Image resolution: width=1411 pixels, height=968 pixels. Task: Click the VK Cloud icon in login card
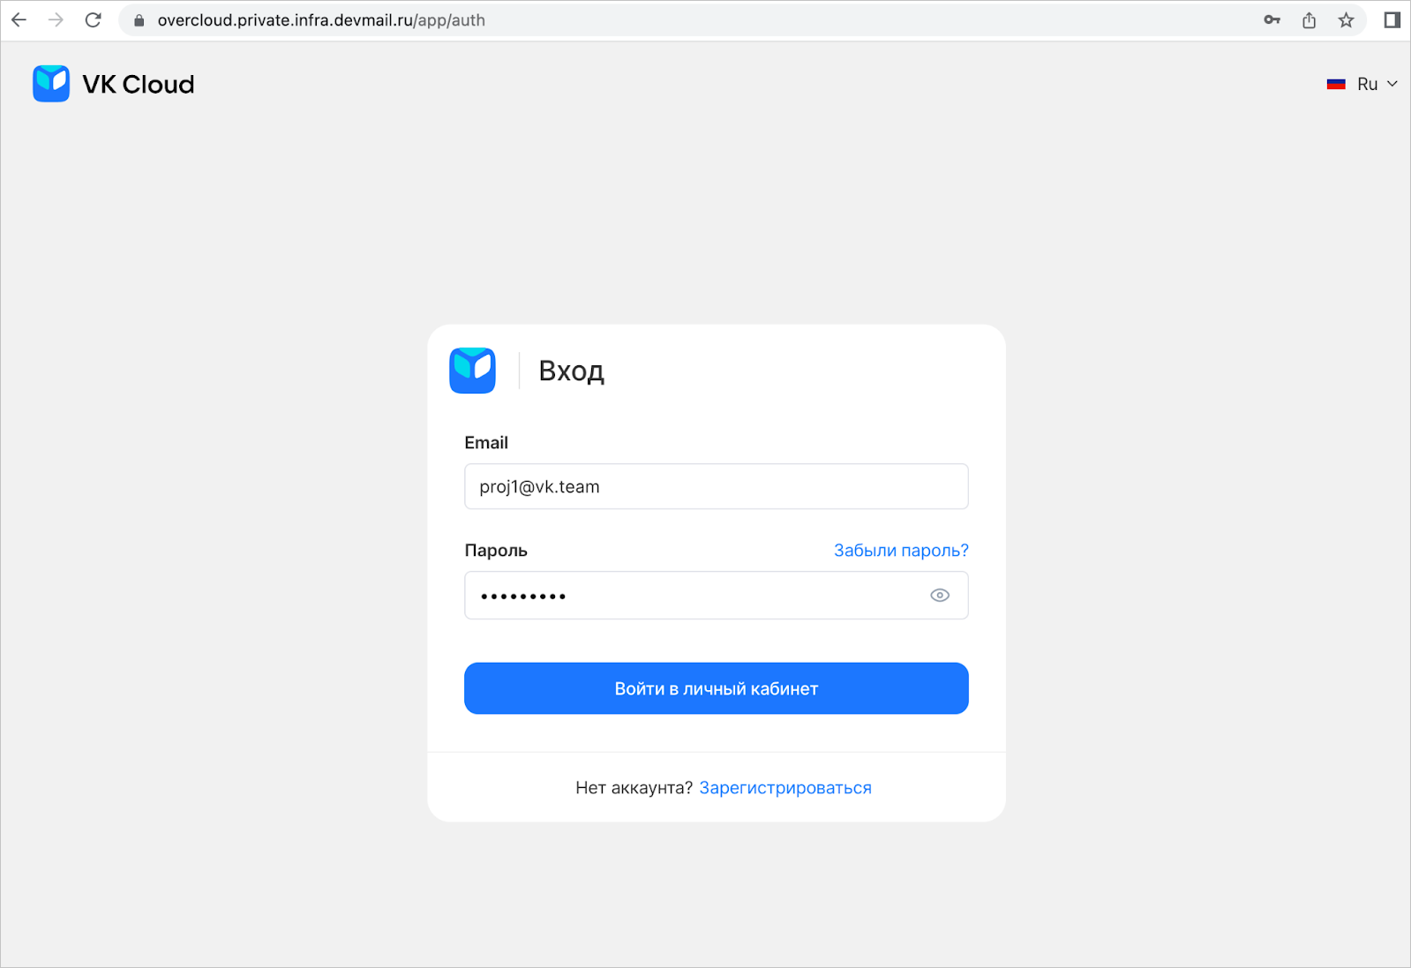pos(472,371)
